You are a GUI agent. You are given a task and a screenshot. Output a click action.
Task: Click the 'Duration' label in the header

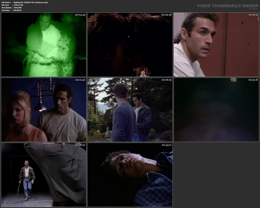tap(6, 10)
